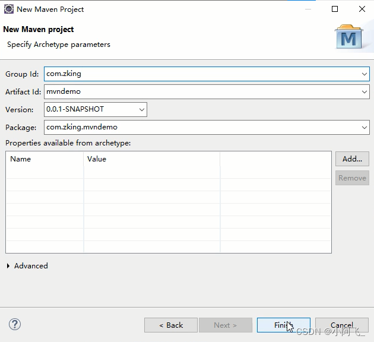Click the Artifact Id: label
The height and width of the screenshot is (342, 374).
[x=23, y=92]
